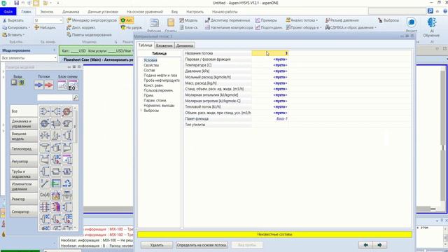Expand the Копировать dropdown arrow

pos(29,28)
